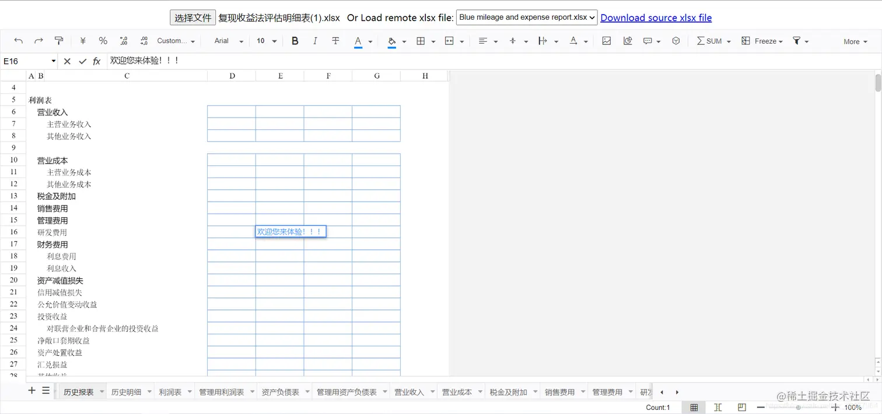Apply format painter to copy formatting
Viewport: 882px width, 414px height.
pyautogui.click(x=59, y=41)
